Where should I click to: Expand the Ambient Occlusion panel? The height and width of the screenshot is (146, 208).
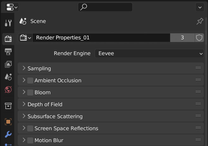point(24,80)
